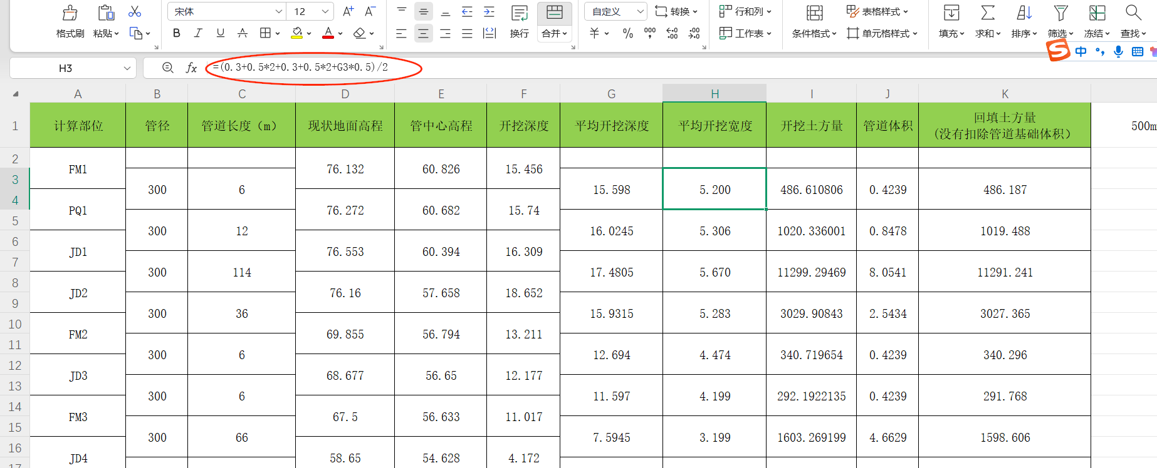
Task: Apply thousands separator format
Action: (650, 33)
